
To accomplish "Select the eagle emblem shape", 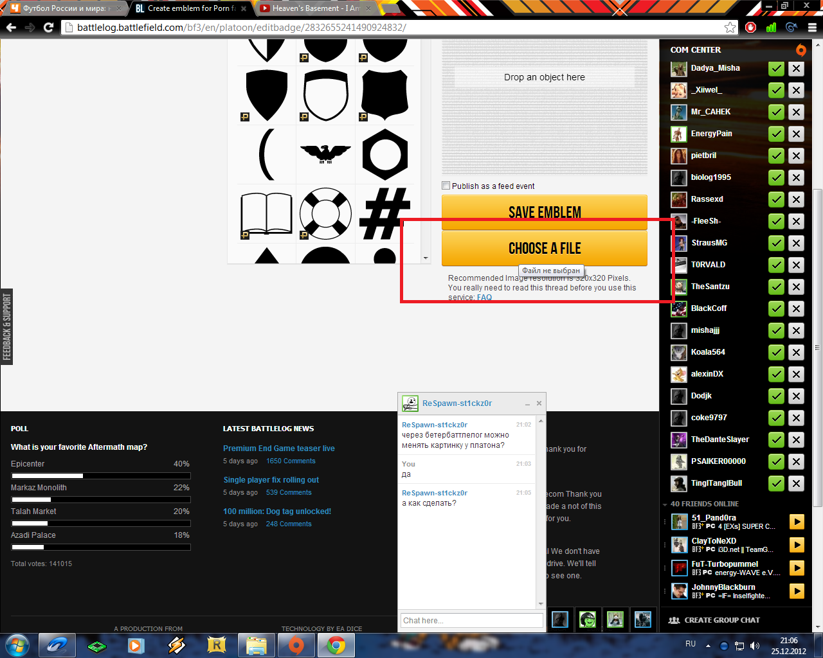I will (x=326, y=154).
